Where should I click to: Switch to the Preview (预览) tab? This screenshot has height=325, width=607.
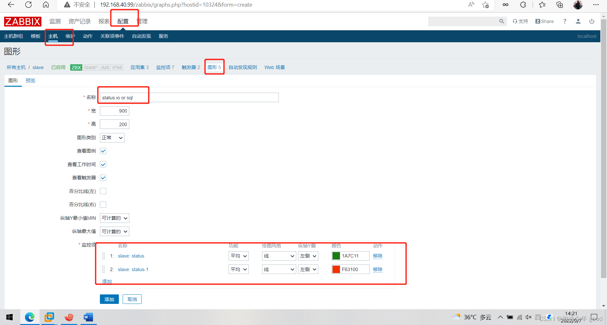30,81
